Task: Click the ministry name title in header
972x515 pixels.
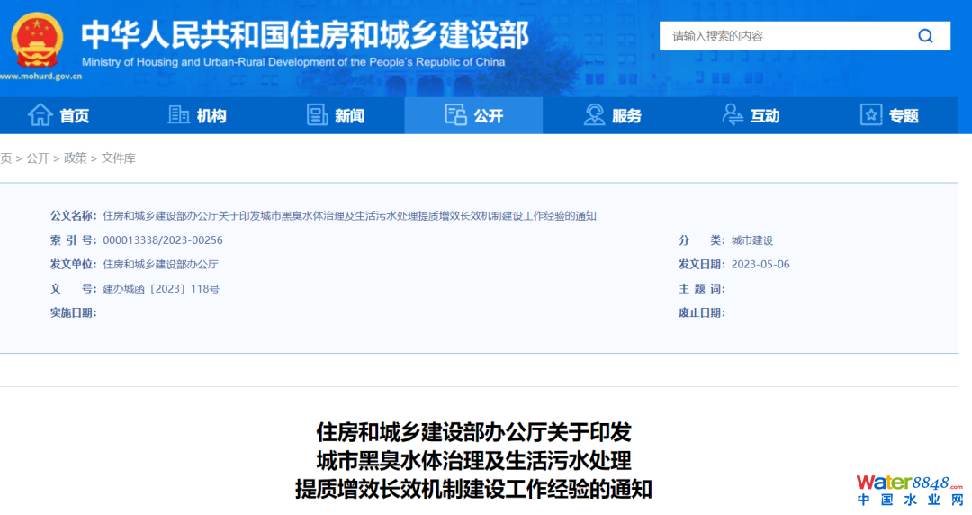Action: [x=304, y=34]
